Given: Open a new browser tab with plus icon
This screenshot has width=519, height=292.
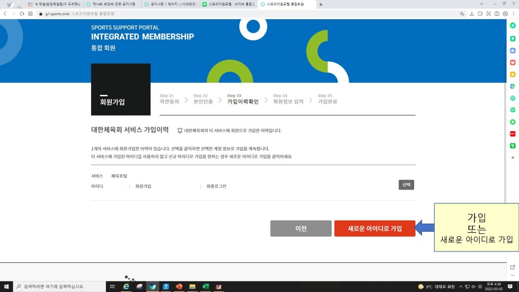Looking at the screenshot, I should pos(320,4).
